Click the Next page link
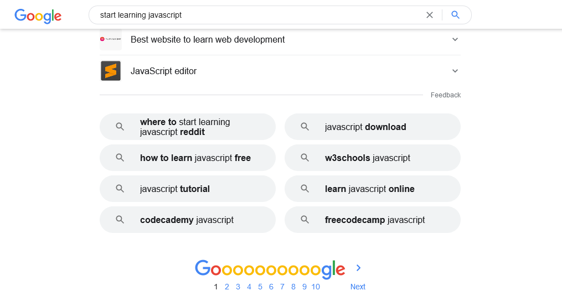The height and width of the screenshot is (301, 562). pos(358,287)
